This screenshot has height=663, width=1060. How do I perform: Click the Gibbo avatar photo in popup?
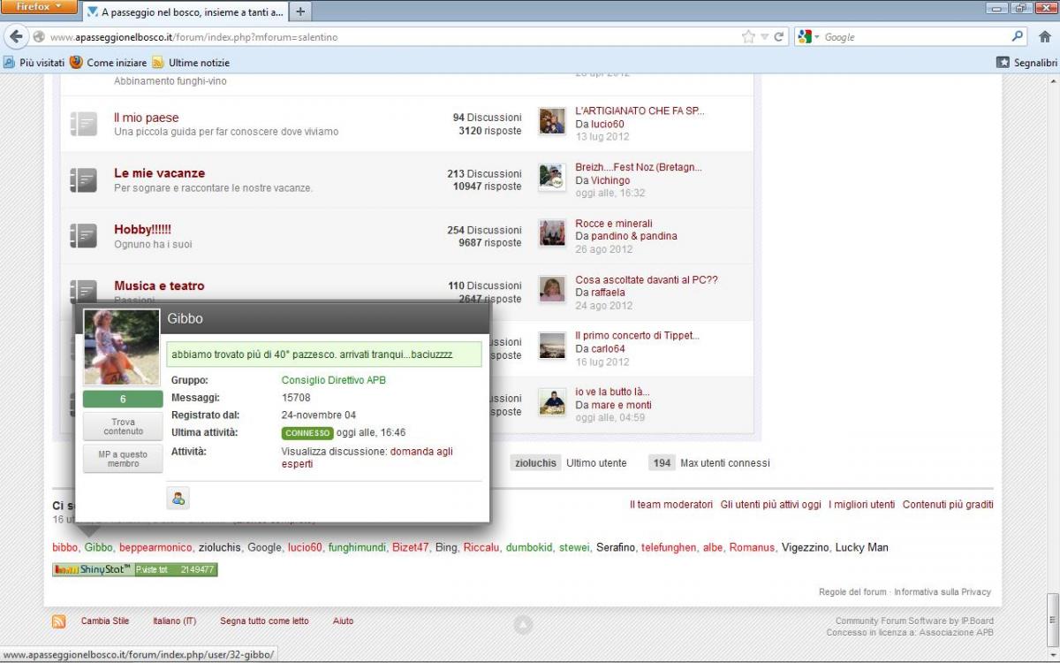(x=122, y=347)
